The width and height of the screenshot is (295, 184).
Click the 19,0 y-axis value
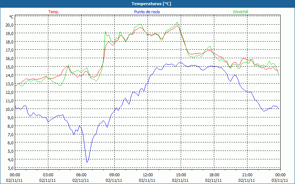click(10, 33)
